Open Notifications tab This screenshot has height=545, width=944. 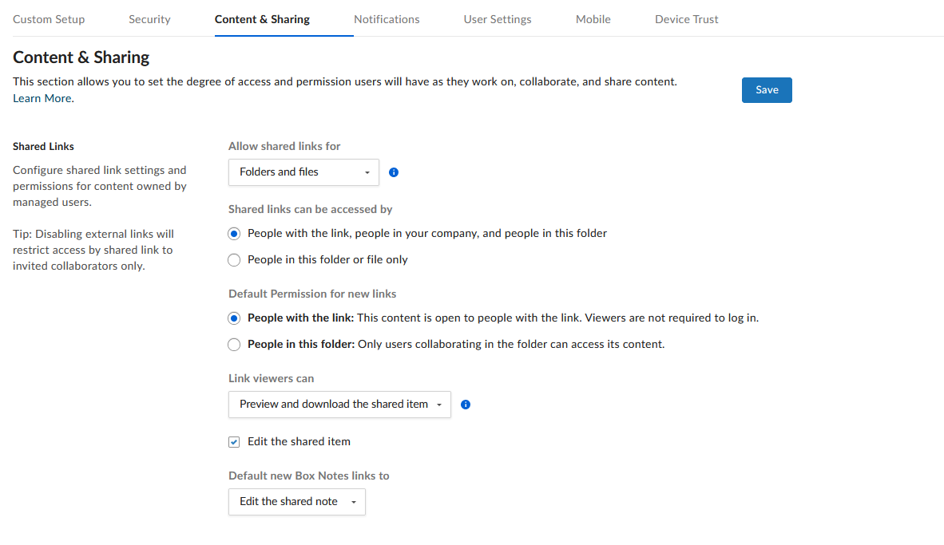(x=387, y=19)
